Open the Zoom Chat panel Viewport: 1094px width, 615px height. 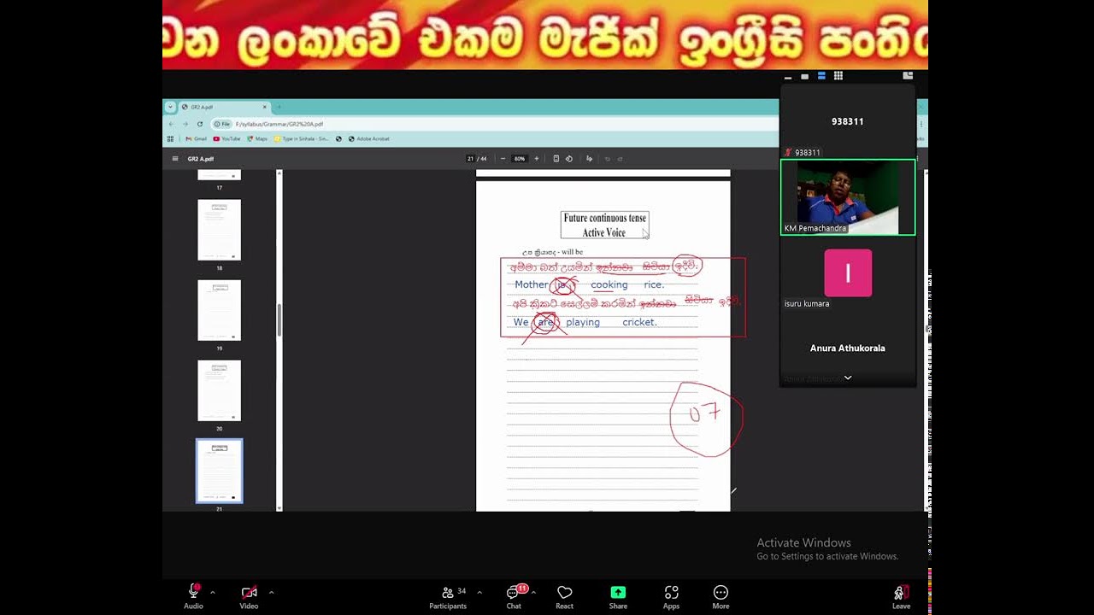tap(514, 596)
